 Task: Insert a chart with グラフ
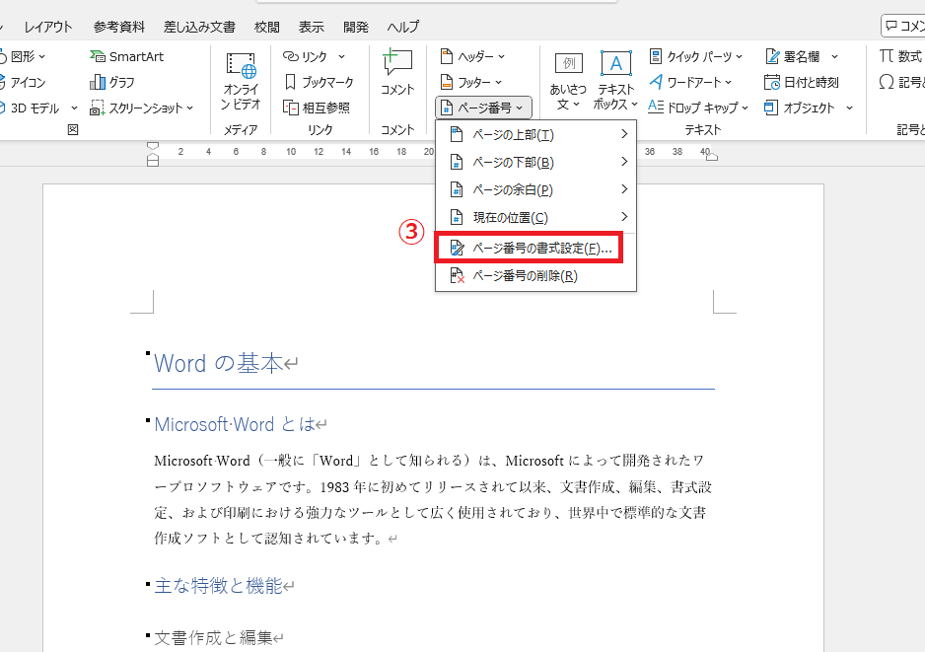coord(112,82)
